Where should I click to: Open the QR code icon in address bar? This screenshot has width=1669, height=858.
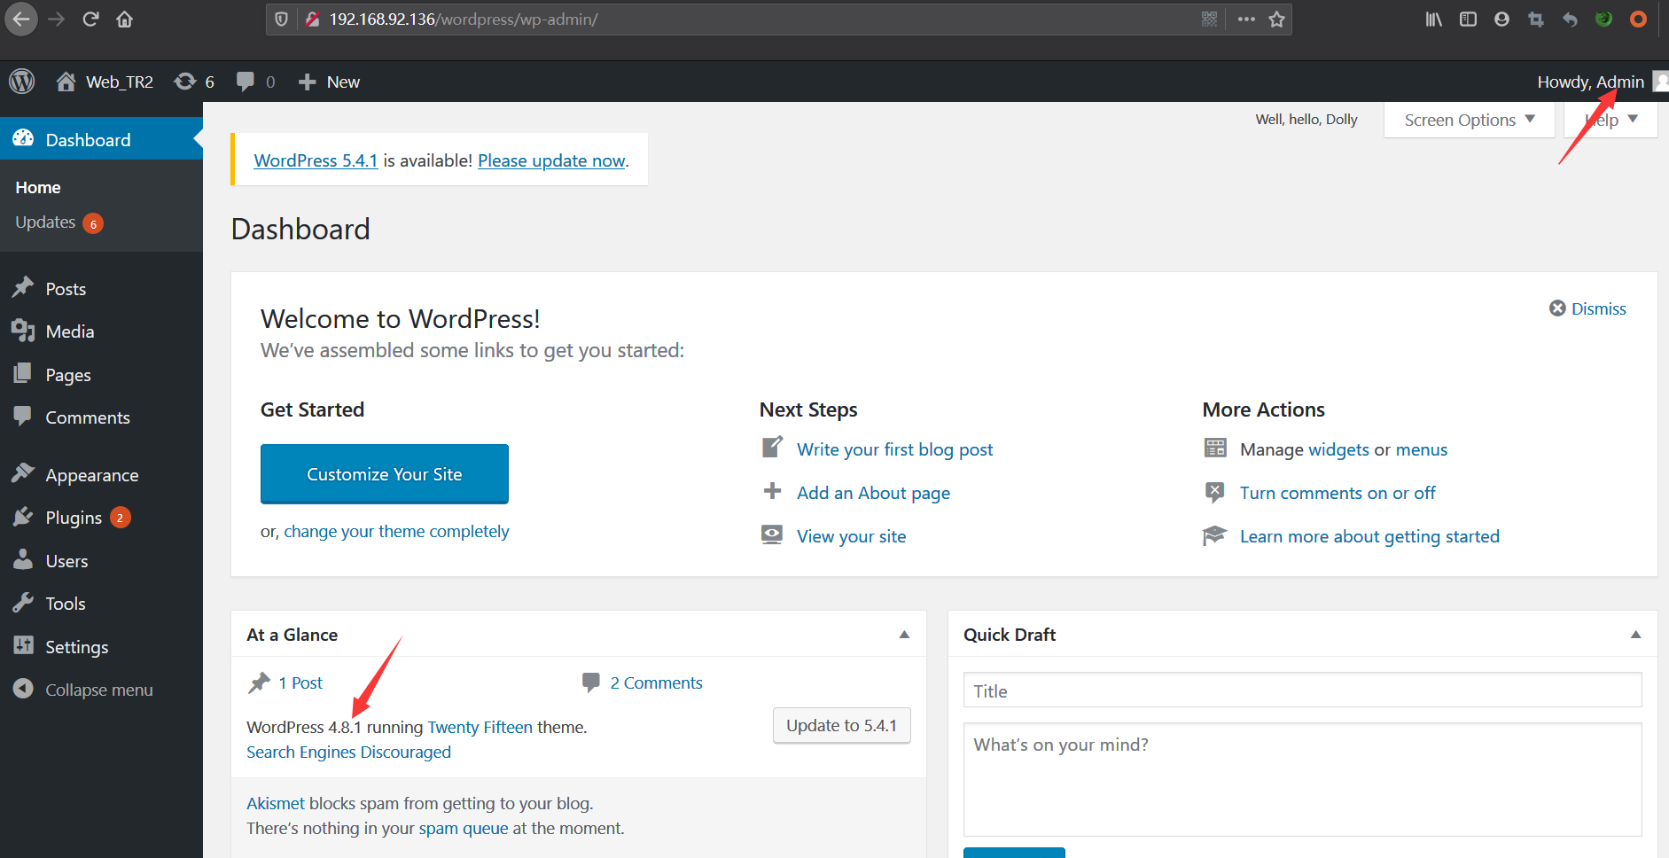1209,19
